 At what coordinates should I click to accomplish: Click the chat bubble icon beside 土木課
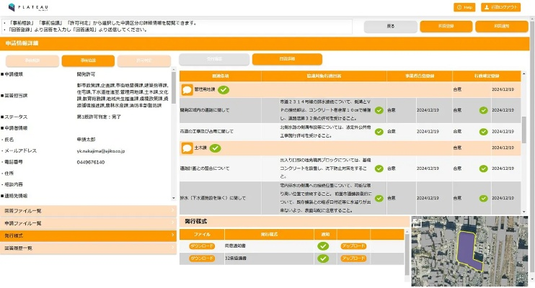point(187,148)
